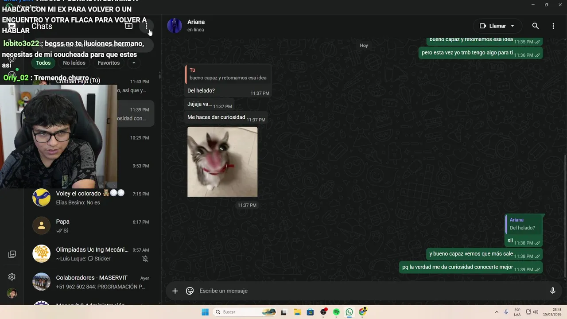Click the conversation scrollbar thumb
The width and height of the screenshot is (567, 319).
click(x=565, y=217)
